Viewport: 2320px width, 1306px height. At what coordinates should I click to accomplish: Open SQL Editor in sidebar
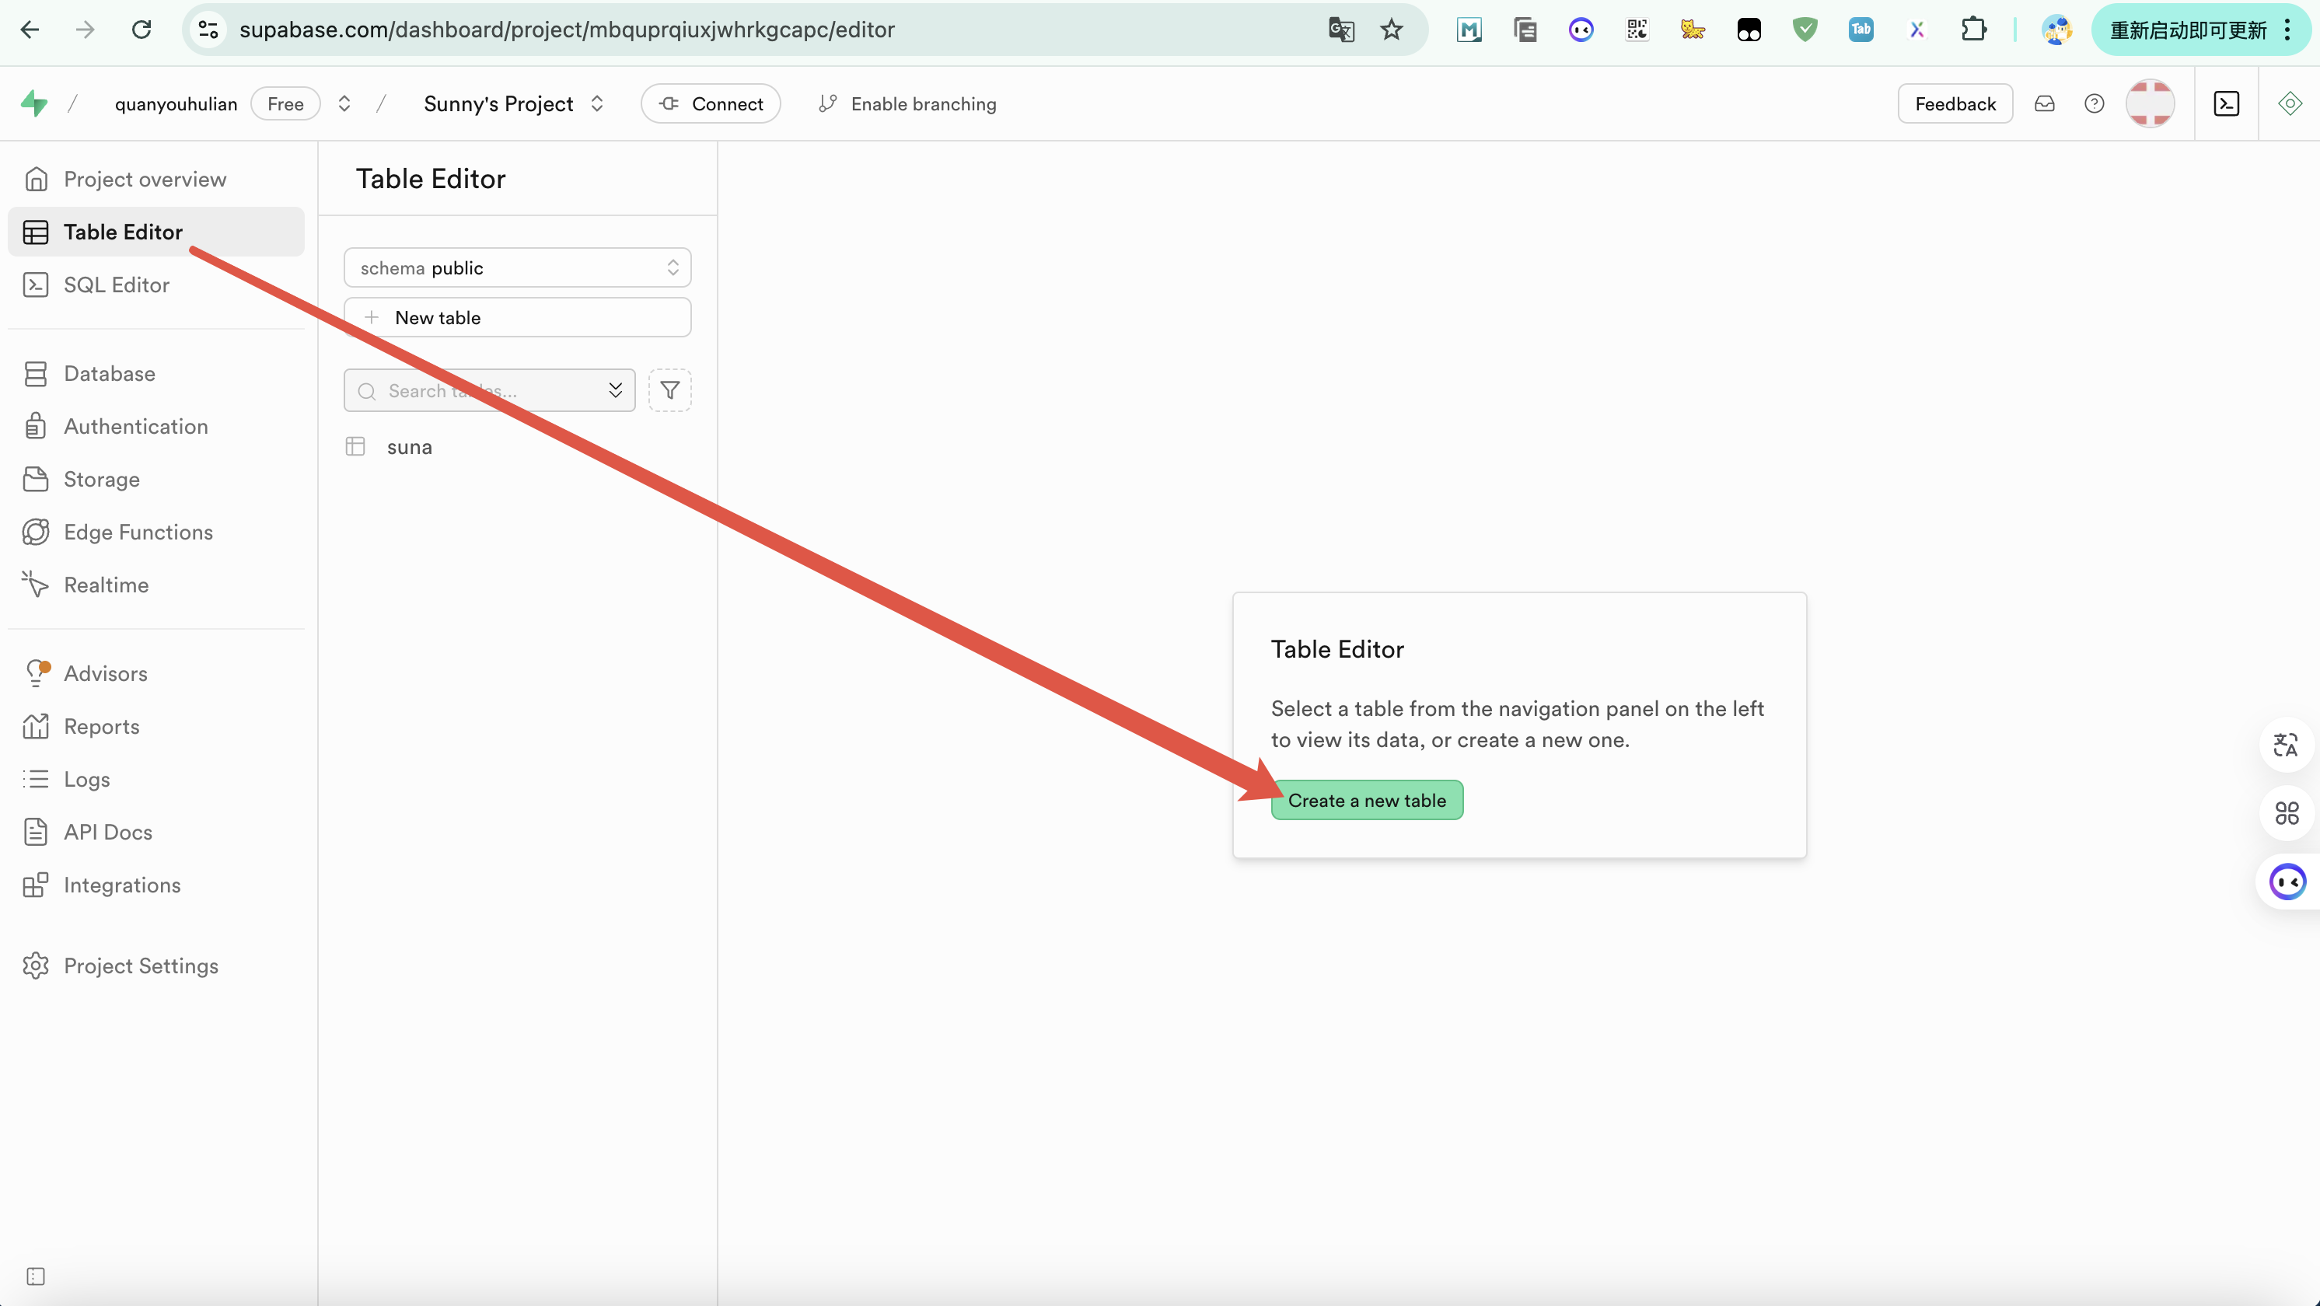tap(116, 285)
